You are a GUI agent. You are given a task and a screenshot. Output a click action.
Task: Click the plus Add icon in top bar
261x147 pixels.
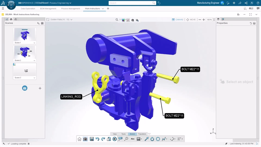(234, 3)
